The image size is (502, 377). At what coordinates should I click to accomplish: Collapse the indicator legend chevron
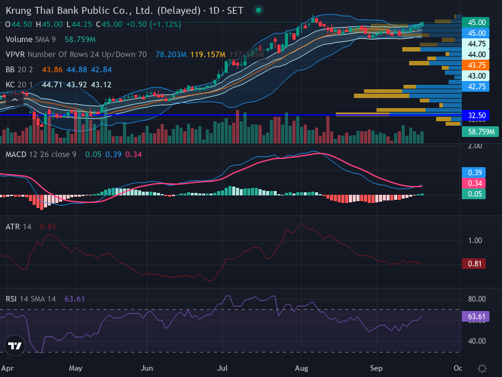[x=14, y=100]
